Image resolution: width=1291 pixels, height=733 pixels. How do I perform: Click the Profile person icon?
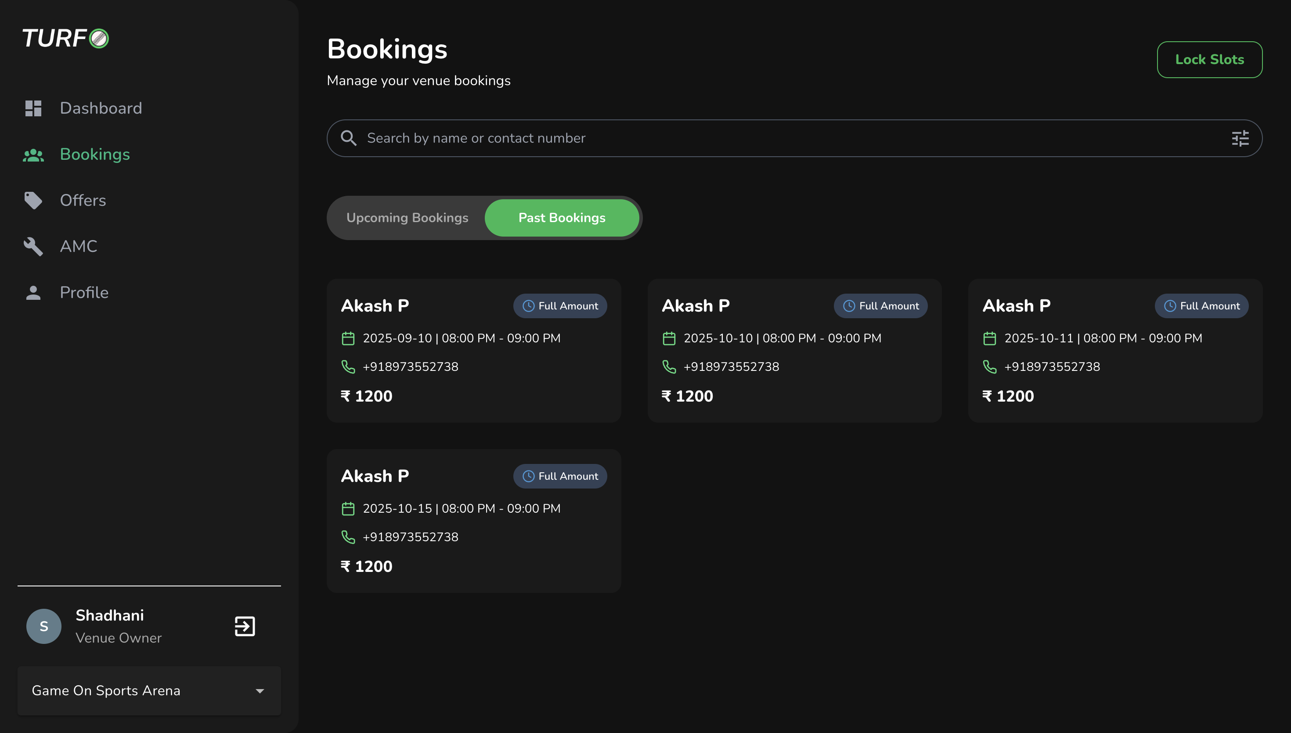33,292
